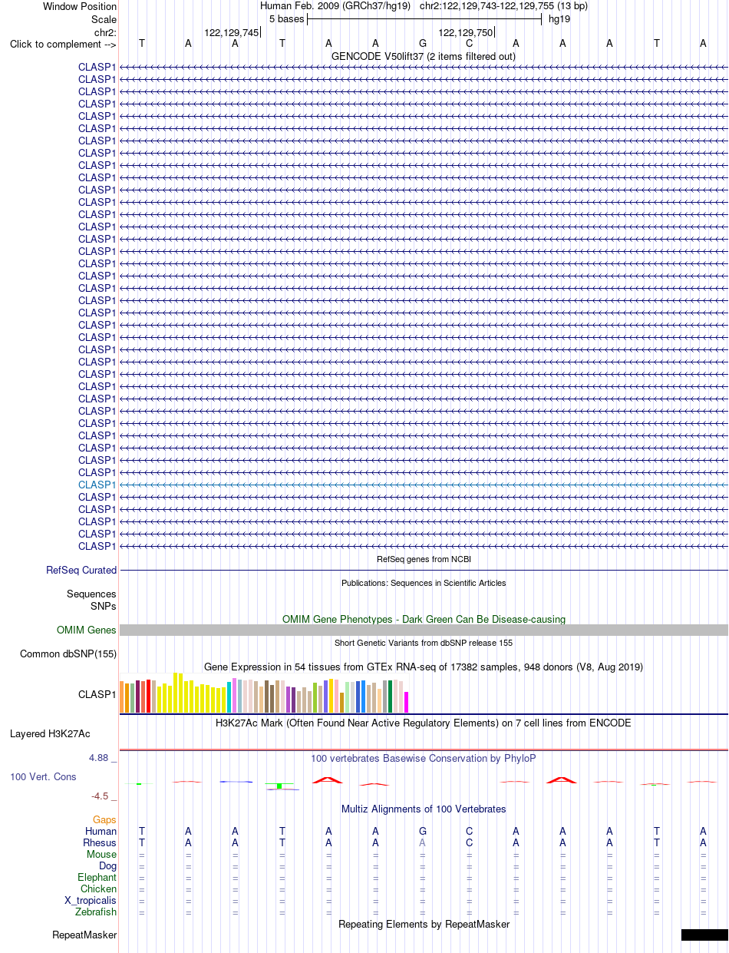Open OMIM Gene Phenotypes track title
This screenshot has height=953, width=729.
424,619
